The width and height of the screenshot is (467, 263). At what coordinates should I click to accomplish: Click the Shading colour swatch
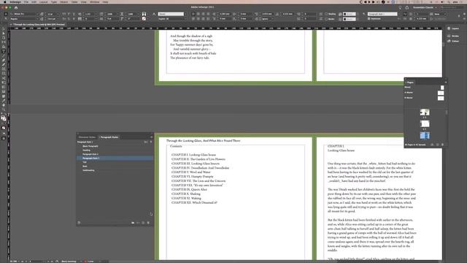pyautogui.click(x=349, y=14)
